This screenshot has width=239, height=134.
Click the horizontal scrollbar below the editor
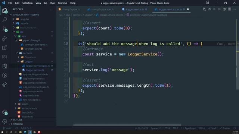127,125
